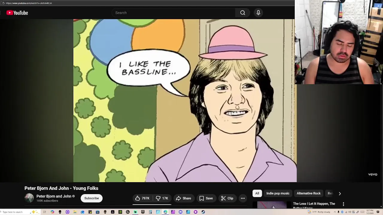This screenshot has width=383, height=215.
Task: Click the magnifier search button
Action: pyautogui.click(x=243, y=13)
